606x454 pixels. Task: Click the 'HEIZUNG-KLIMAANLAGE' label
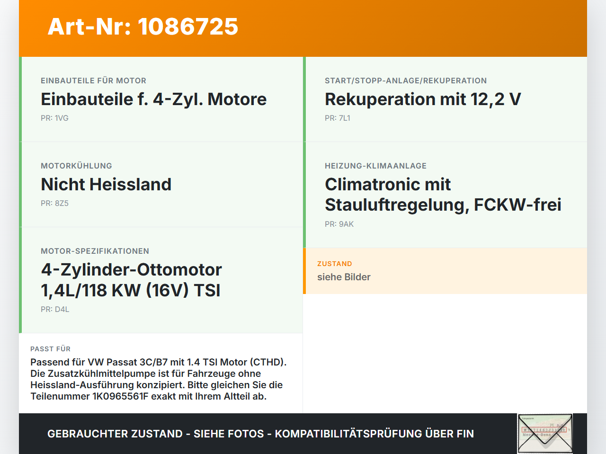375,166
